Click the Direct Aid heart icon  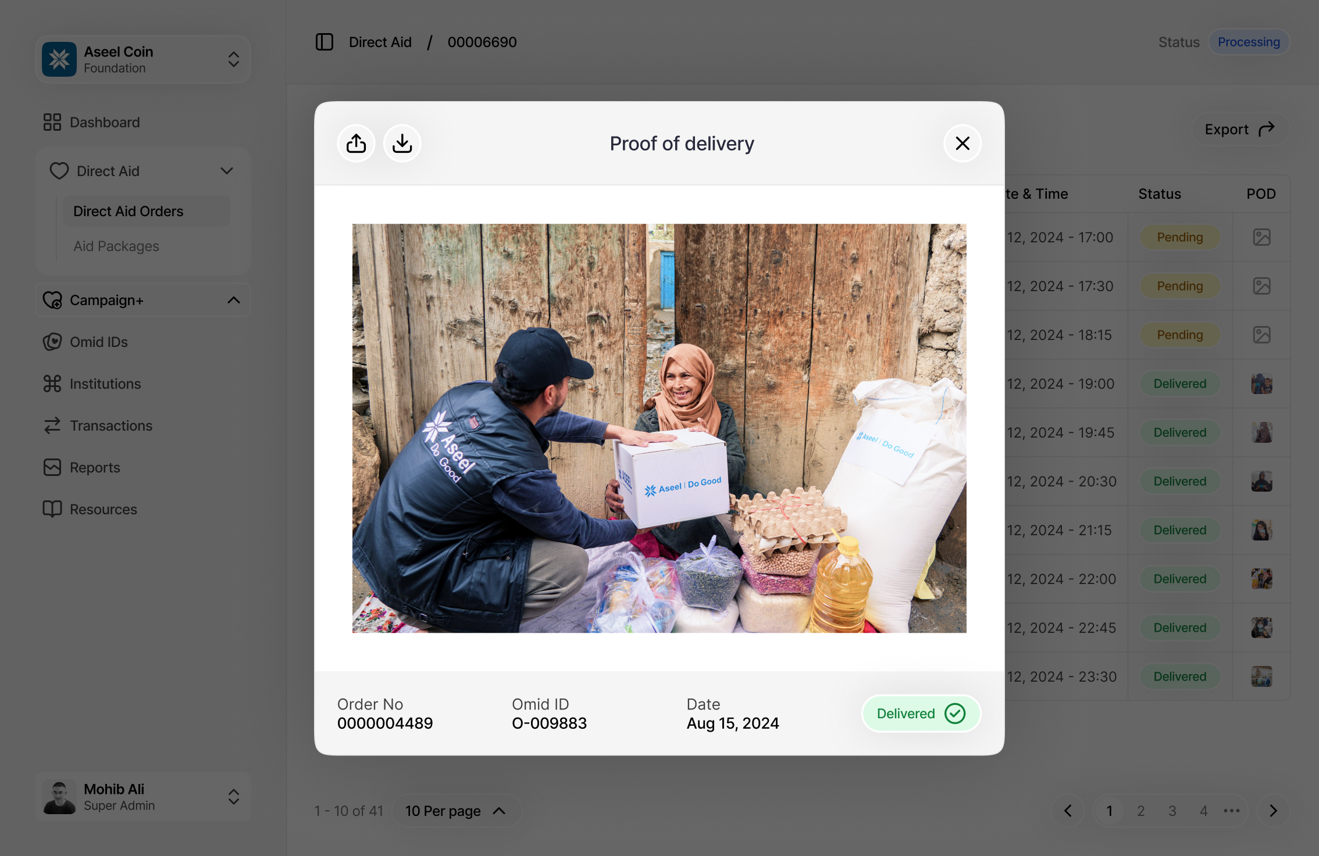click(x=59, y=171)
